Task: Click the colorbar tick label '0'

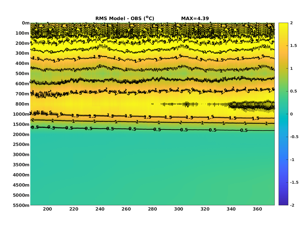Action: [x=291, y=114]
